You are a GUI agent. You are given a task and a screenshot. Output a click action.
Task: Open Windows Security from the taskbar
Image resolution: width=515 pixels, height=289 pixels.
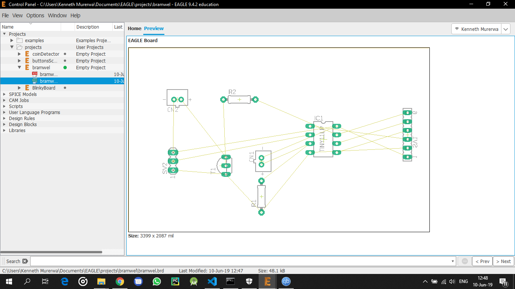tap(249, 281)
